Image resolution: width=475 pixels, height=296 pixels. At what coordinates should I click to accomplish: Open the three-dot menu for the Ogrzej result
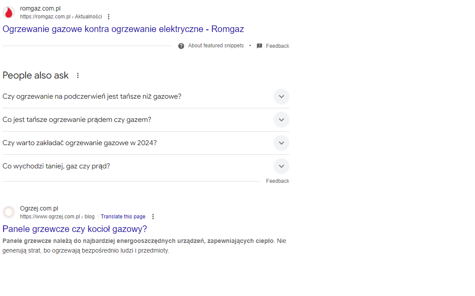point(153,216)
